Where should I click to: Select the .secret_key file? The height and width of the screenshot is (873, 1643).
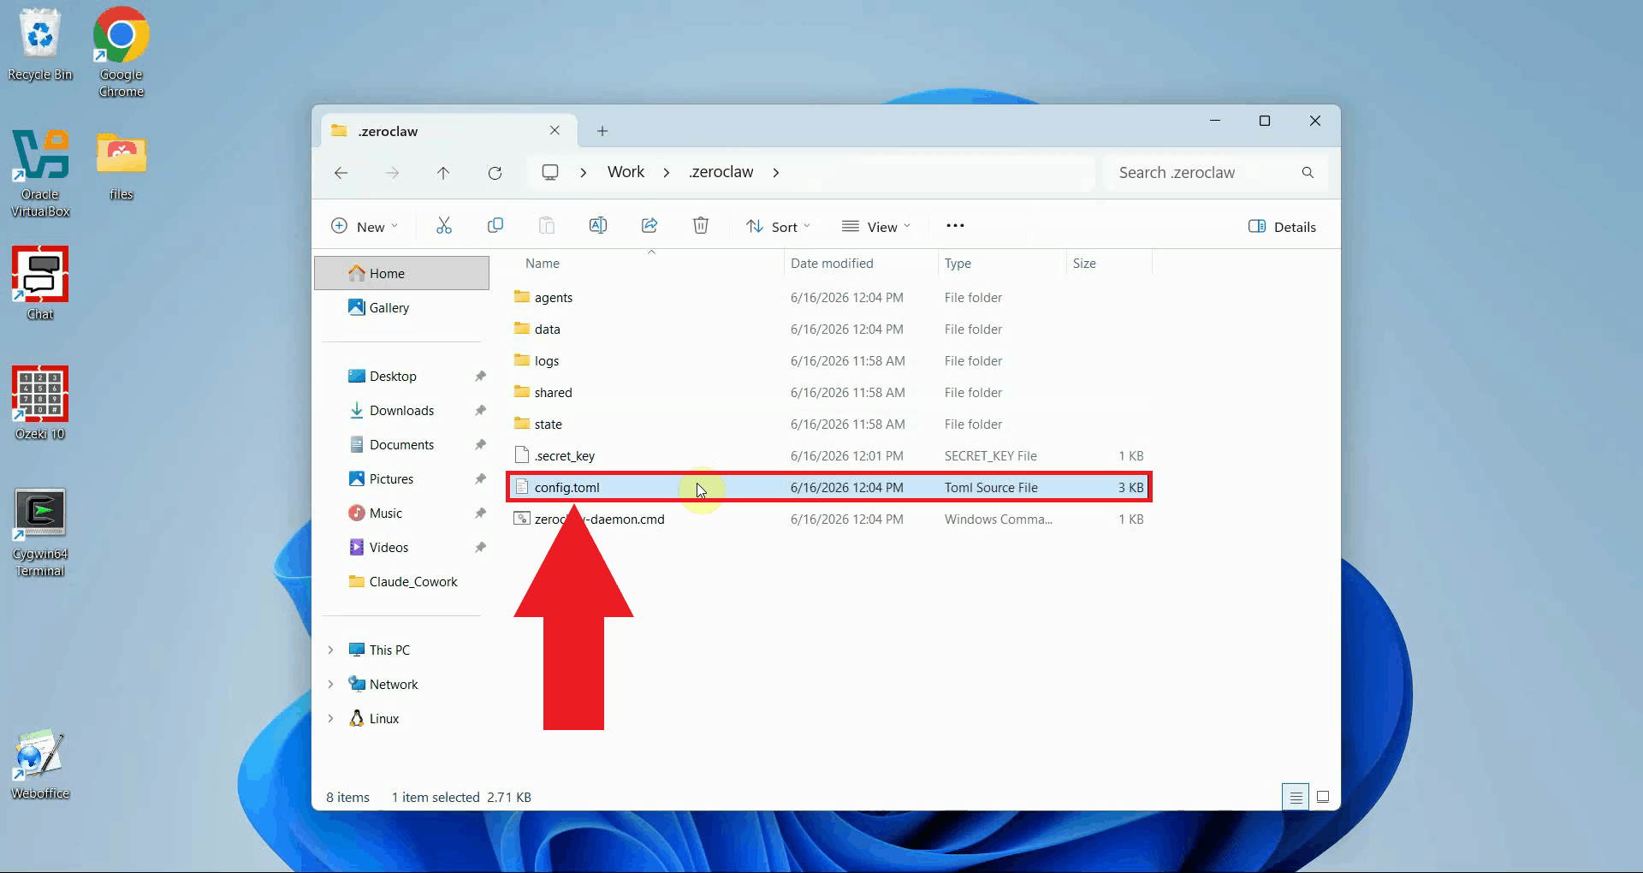coord(829,456)
